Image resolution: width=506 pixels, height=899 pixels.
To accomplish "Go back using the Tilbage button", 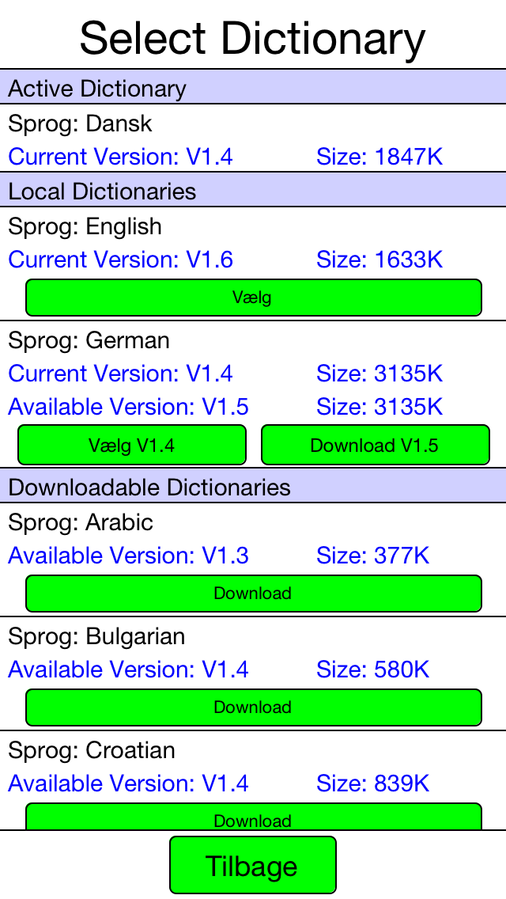I will point(253,865).
